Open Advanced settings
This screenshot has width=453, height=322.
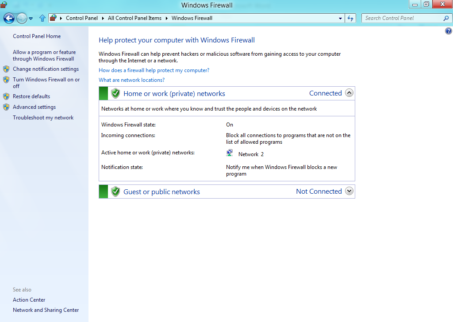(34, 107)
